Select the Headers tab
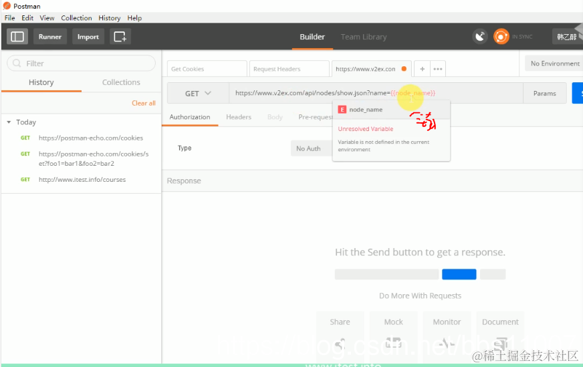Viewport: 583px width, 367px height. point(239,117)
